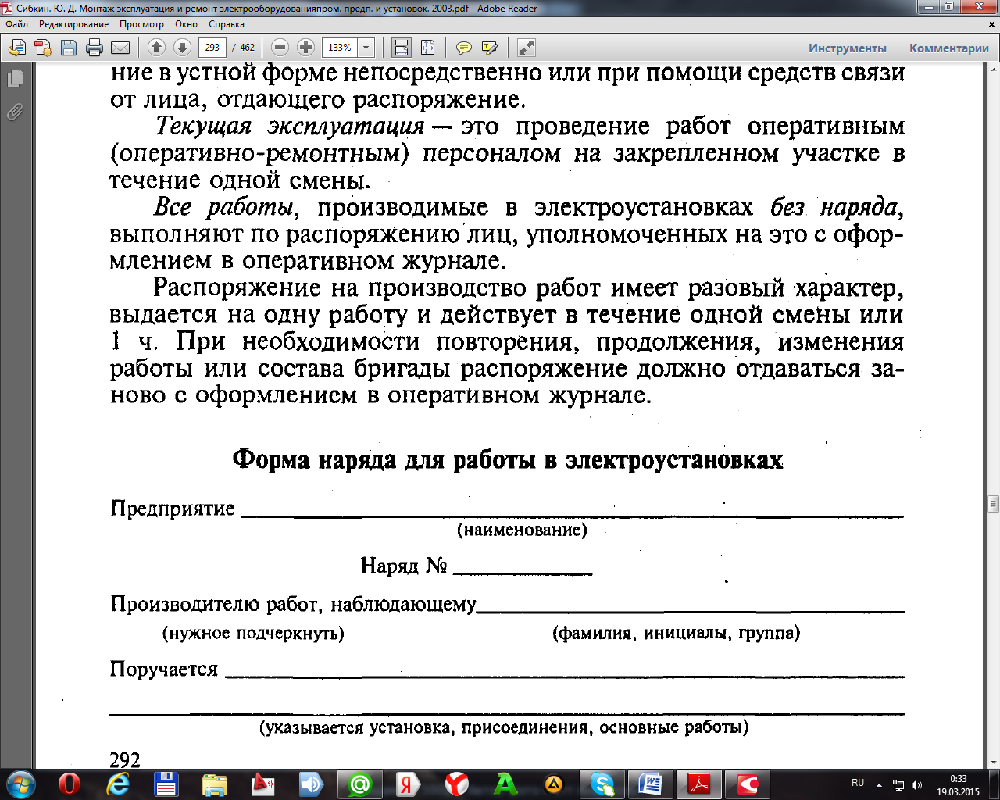Viewport: 1000px width, 800px height.
Task: Open AIMP player orange triangle icon
Action: [554, 784]
